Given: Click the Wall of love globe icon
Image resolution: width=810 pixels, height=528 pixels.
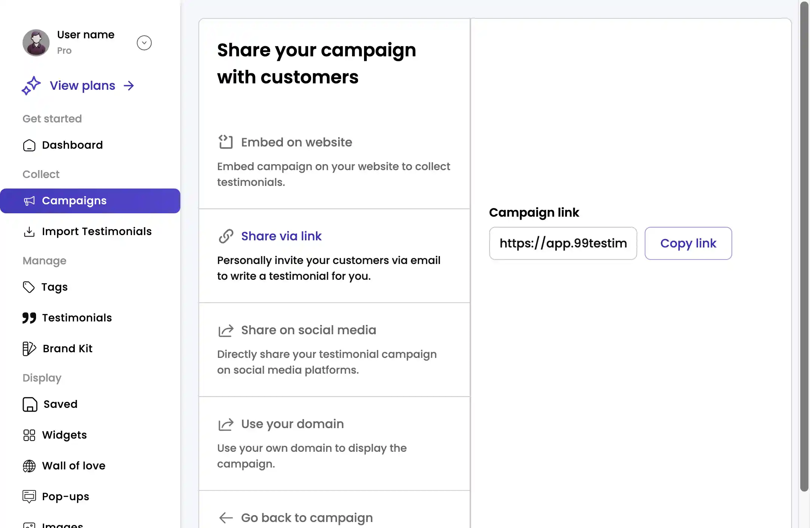Looking at the screenshot, I should click(29, 466).
